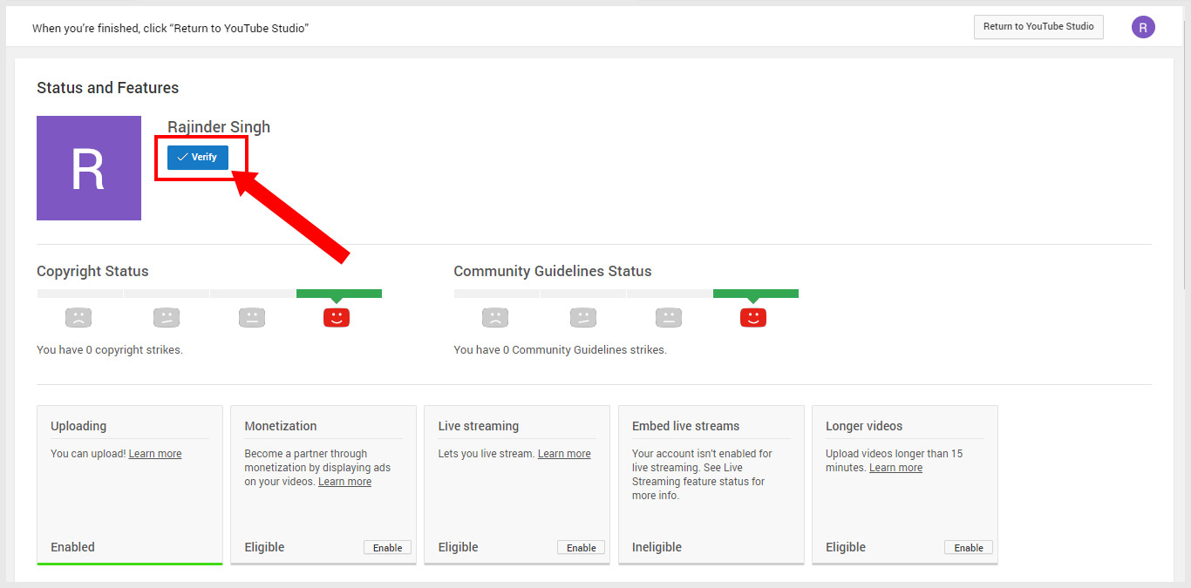Click Ineligible status in Embed live streams card
Viewport: 1191px width, 588px height.
tap(657, 547)
